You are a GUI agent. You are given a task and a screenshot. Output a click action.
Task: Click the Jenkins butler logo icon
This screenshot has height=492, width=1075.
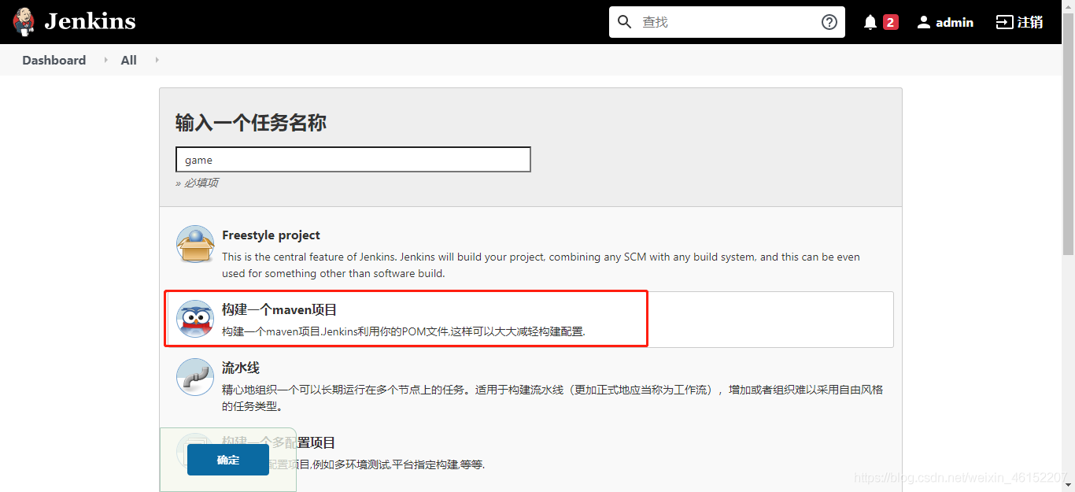pyautogui.click(x=24, y=22)
